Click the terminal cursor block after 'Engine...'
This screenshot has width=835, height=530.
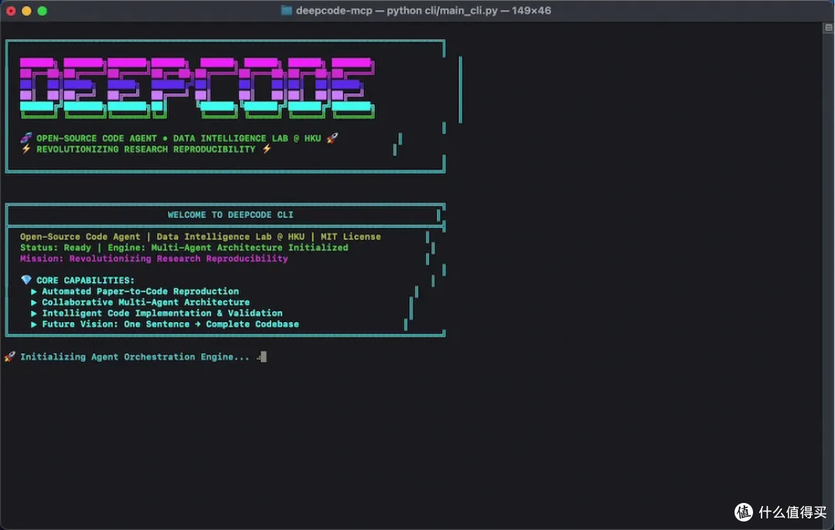[264, 357]
